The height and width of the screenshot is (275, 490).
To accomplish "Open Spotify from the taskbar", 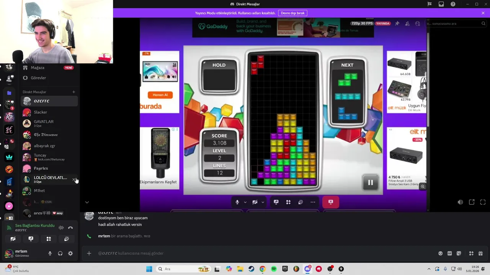I will click(x=274, y=269).
